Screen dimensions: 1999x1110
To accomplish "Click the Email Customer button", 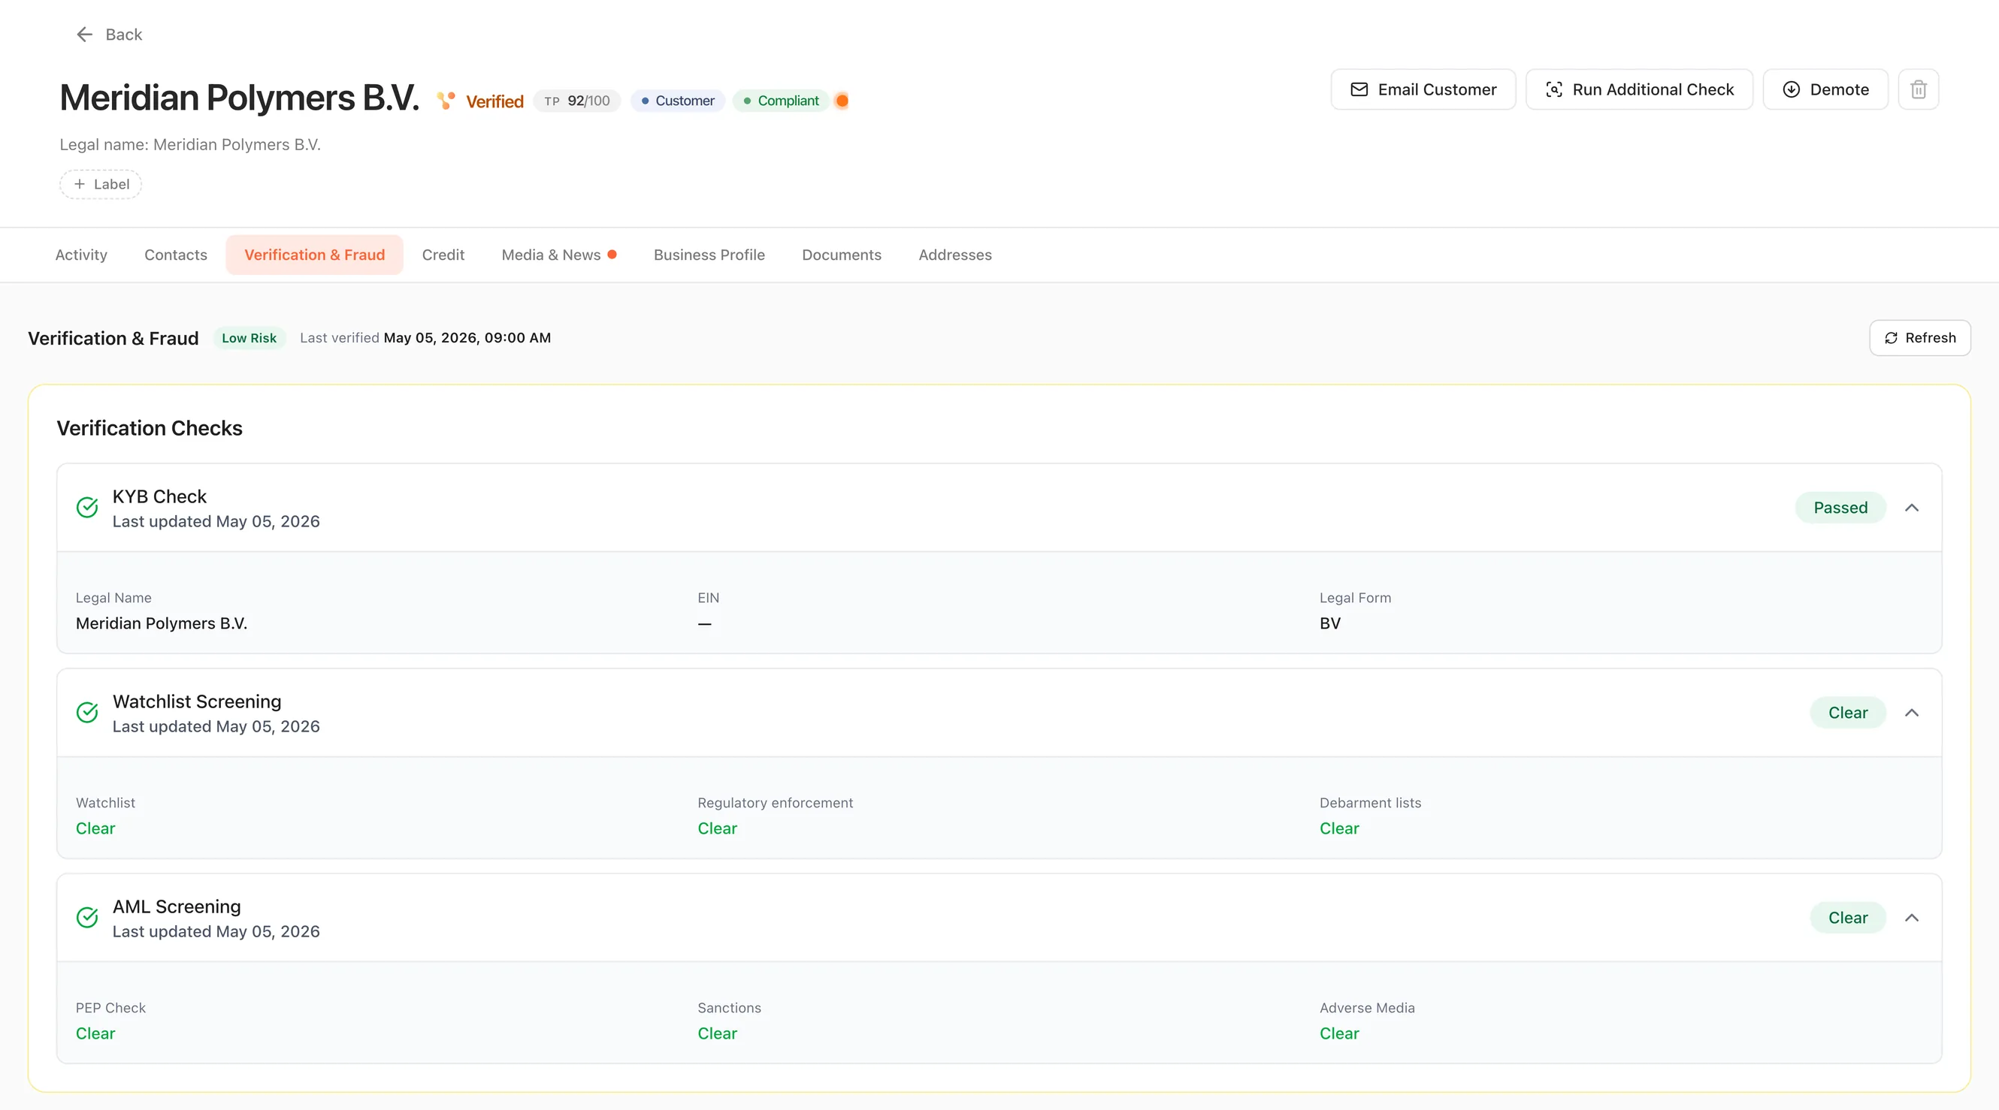I will pos(1423,89).
